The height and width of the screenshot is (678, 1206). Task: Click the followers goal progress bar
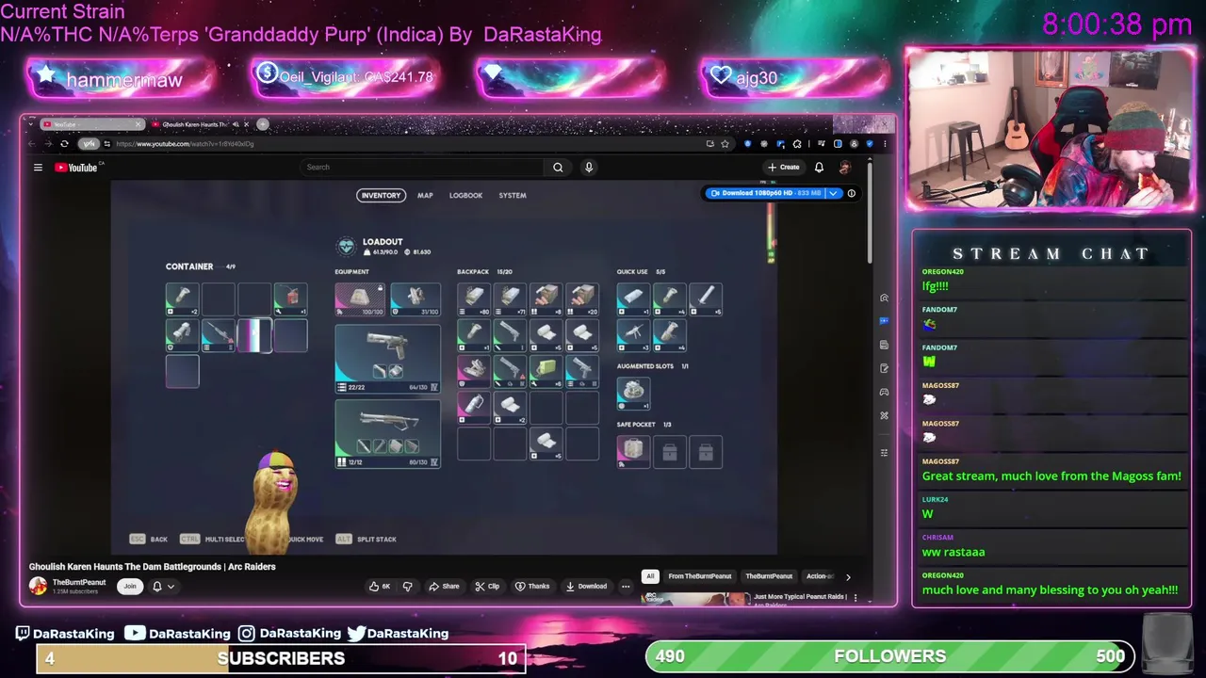[x=889, y=656]
